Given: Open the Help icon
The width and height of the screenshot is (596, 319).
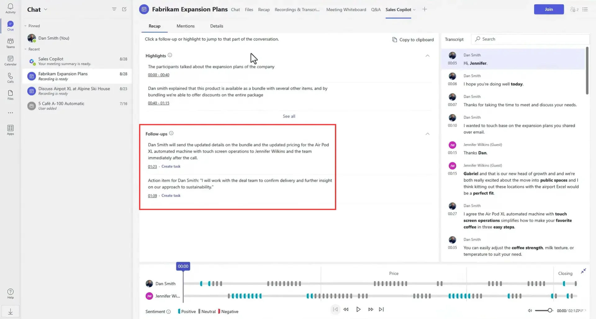Looking at the screenshot, I should 10,294.
